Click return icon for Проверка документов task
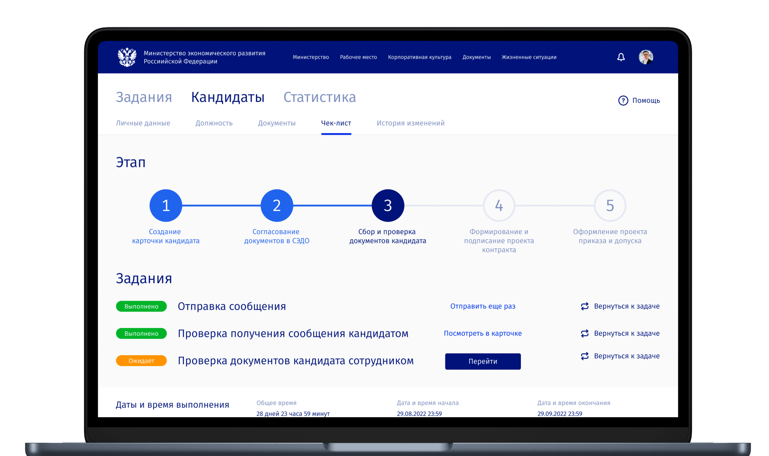The width and height of the screenshot is (769, 456). pos(585,356)
